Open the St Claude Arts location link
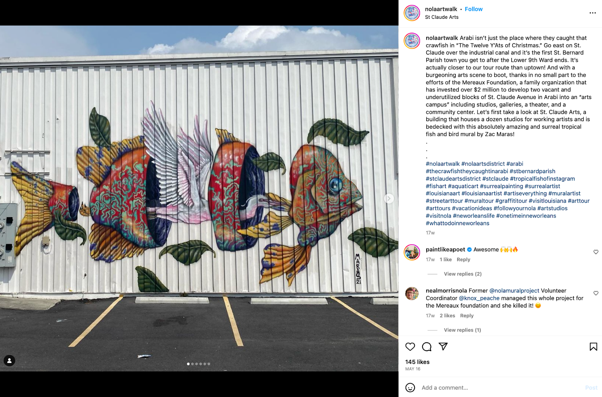 point(442,17)
